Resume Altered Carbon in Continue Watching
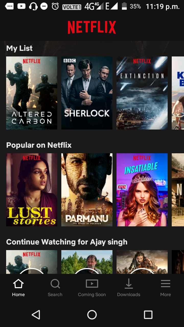The height and width of the screenshot is (327, 184). tap(32, 262)
